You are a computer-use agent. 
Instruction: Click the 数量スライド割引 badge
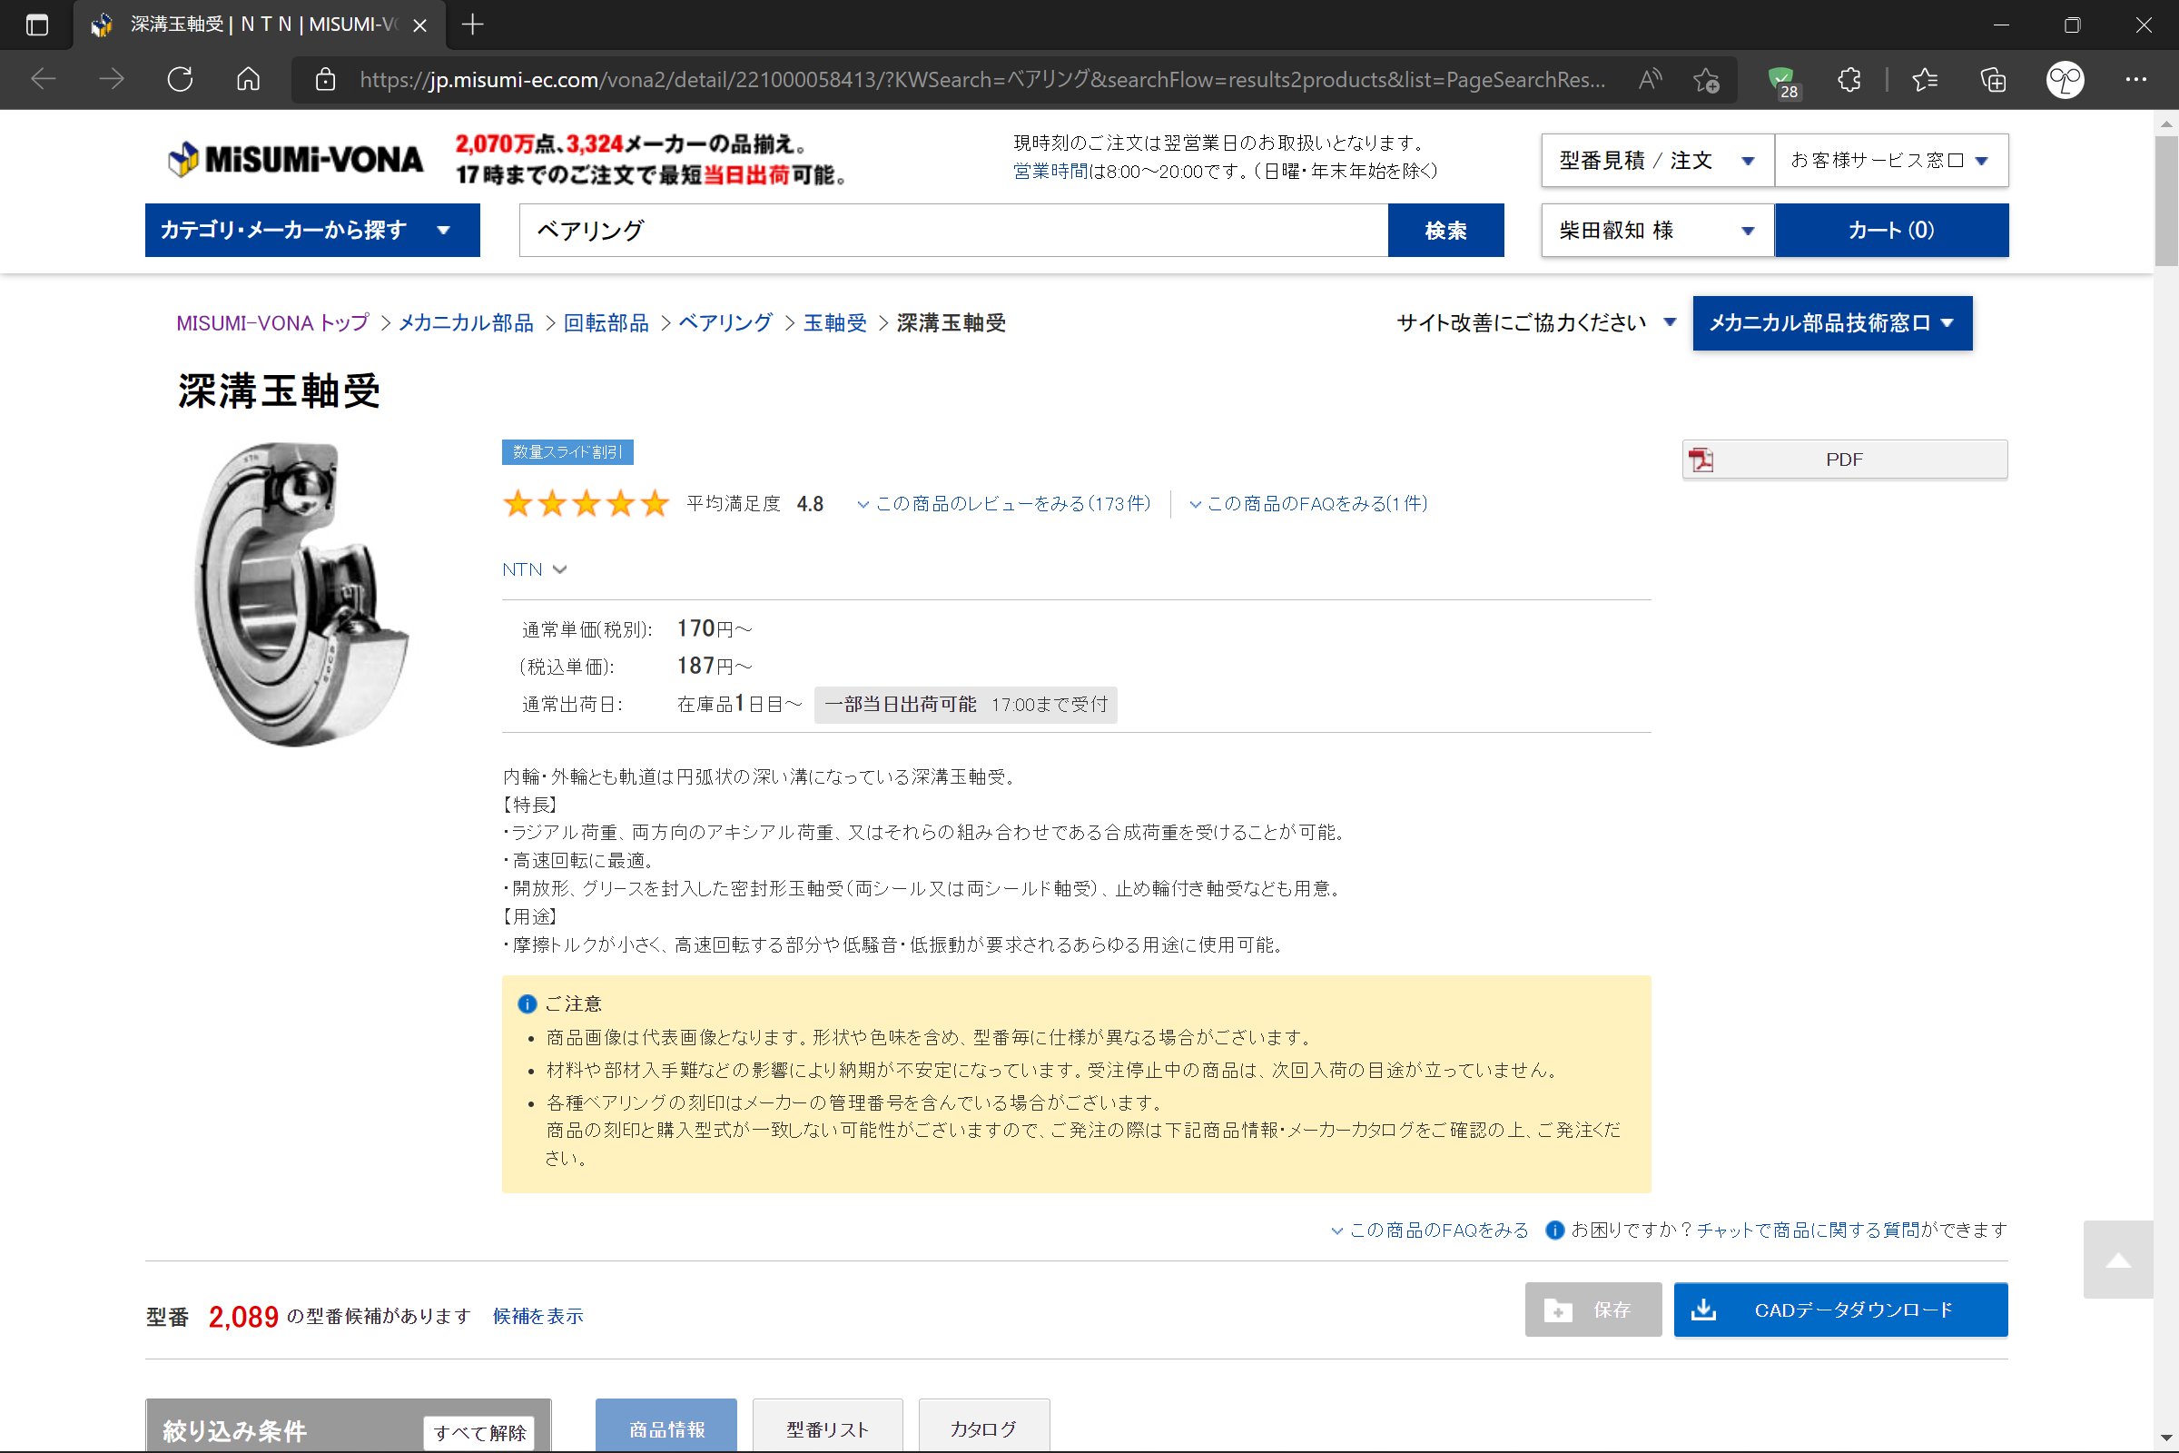pyautogui.click(x=568, y=451)
